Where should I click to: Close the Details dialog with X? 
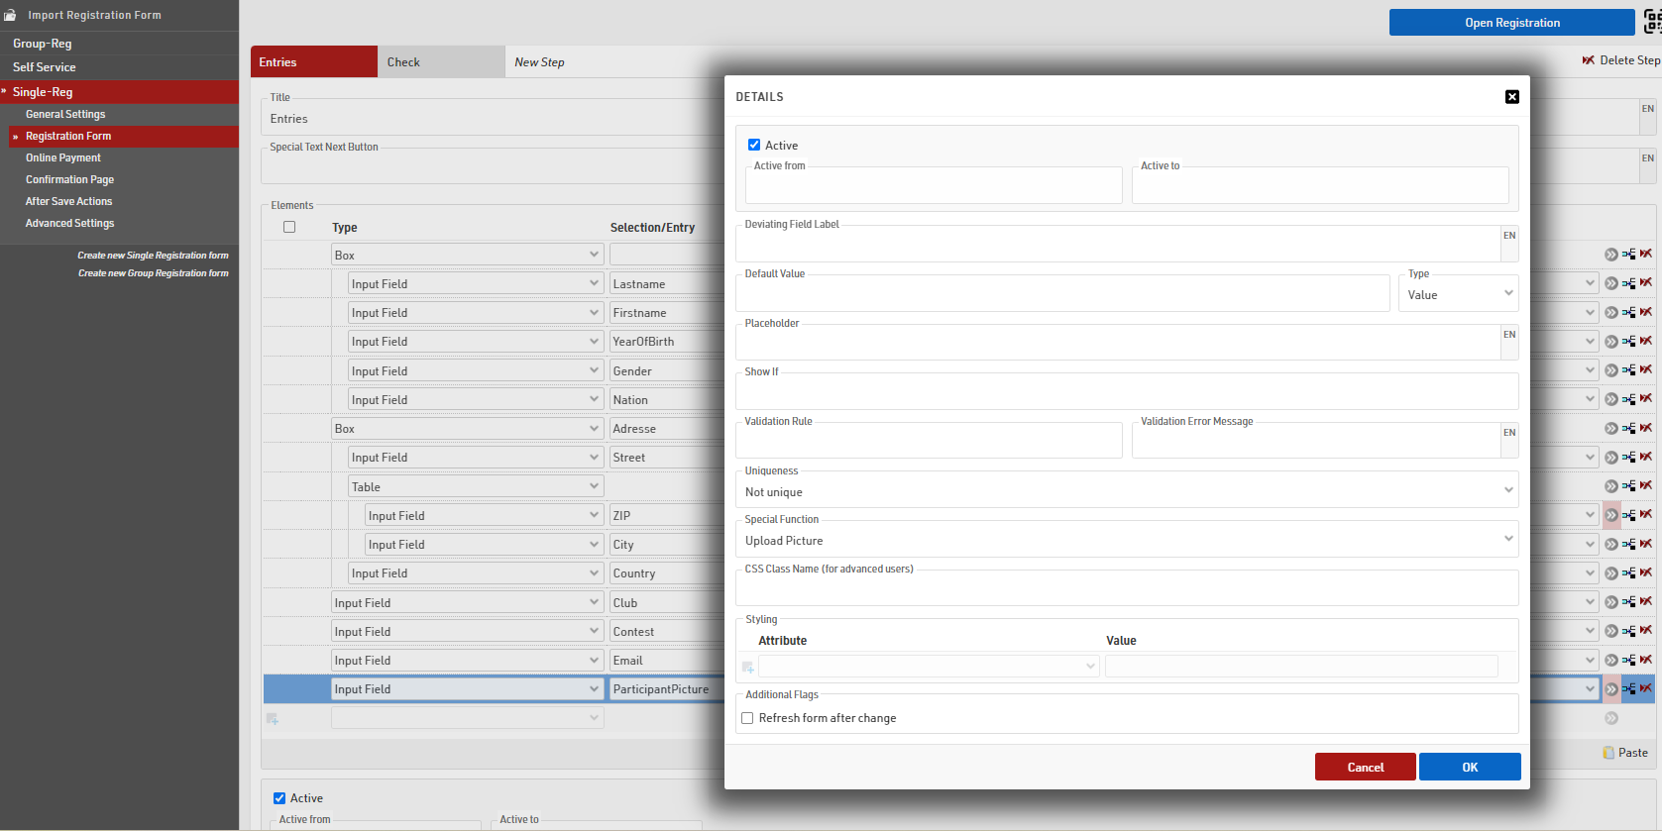coord(1511,97)
